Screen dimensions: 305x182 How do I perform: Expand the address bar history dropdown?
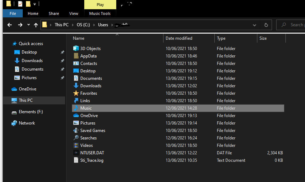pos(255,25)
